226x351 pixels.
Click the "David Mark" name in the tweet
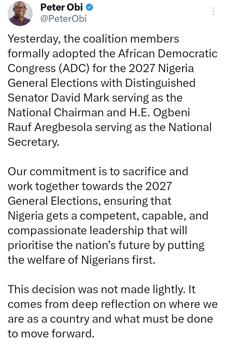click(92, 98)
